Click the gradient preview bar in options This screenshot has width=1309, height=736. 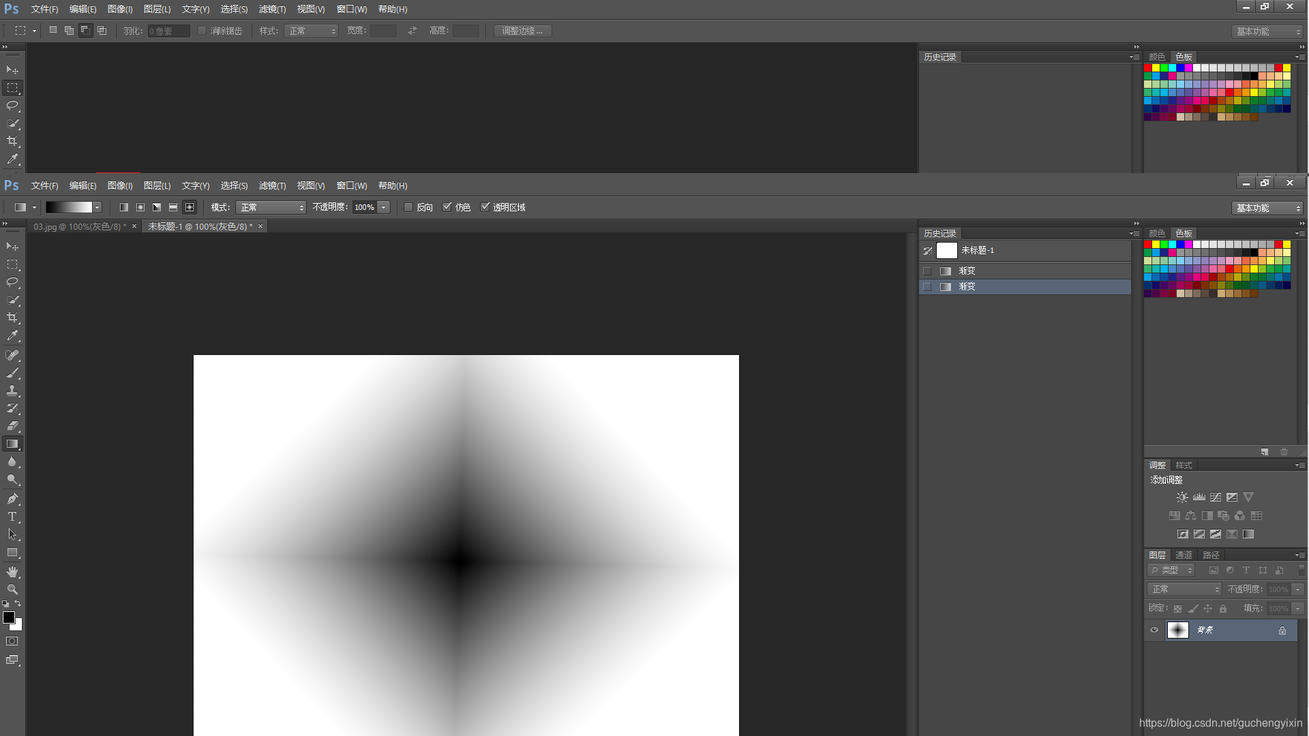69,207
